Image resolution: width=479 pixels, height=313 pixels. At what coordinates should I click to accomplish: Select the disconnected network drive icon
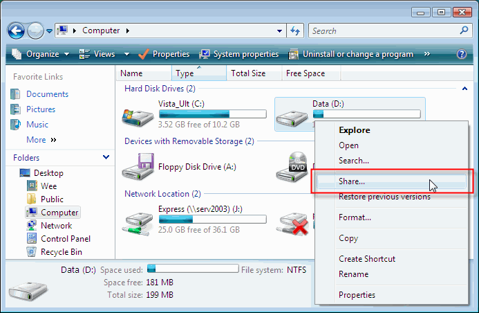pyautogui.click(x=292, y=224)
